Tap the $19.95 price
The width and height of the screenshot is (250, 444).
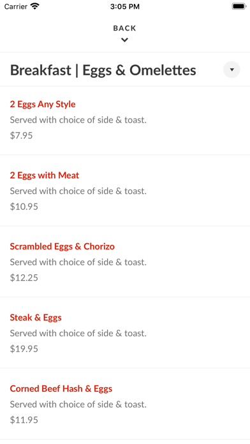pyautogui.click(x=24, y=348)
